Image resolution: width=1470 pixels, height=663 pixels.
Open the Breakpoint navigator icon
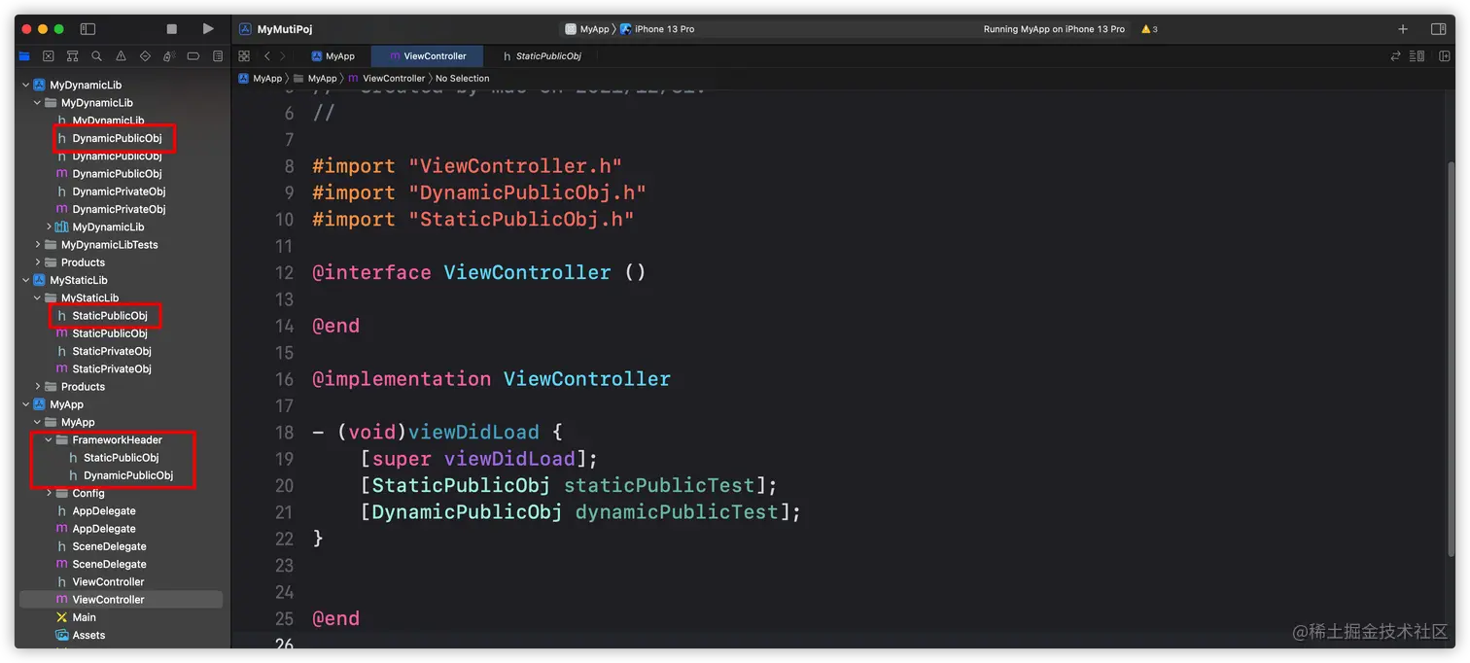coord(193,56)
